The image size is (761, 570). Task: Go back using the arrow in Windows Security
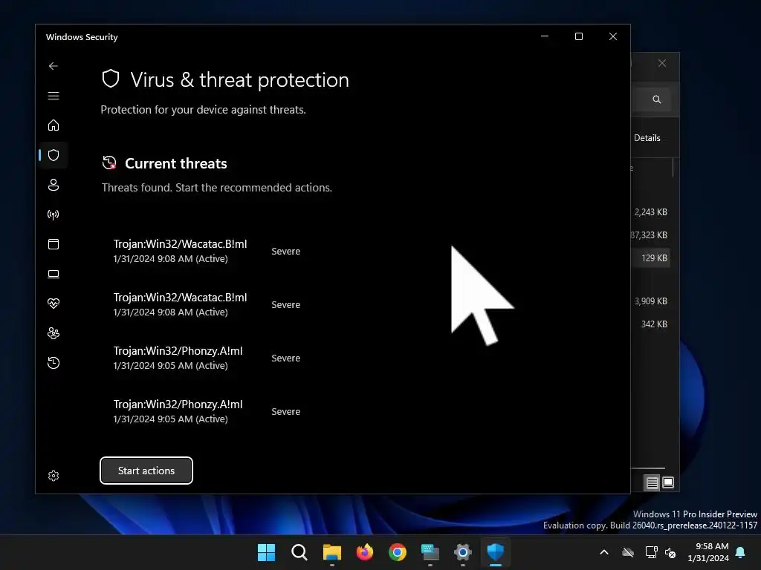[x=54, y=66]
